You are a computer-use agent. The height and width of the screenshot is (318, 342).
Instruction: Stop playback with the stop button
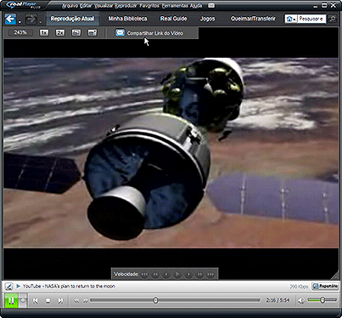(x=48, y=301)
